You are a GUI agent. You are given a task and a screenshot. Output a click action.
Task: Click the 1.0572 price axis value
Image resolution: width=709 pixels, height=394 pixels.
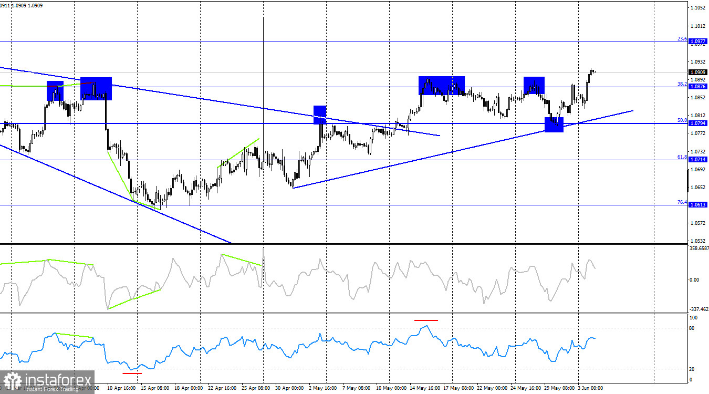(698, 223)
